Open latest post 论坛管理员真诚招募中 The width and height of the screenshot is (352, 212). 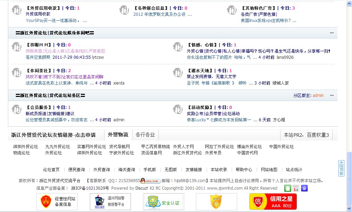pyautogui.click(x=57, y=120)
